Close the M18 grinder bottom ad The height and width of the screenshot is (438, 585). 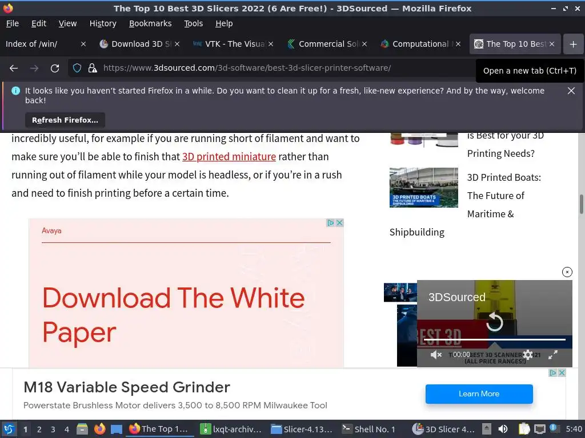coord(562,373)
